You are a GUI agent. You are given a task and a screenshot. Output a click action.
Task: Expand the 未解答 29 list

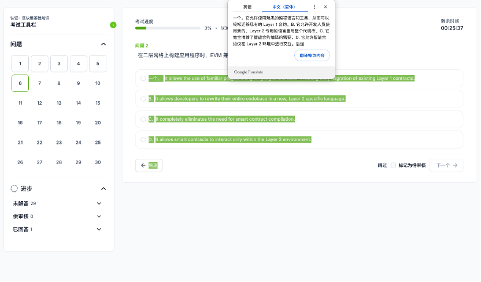tap(99, 203)
